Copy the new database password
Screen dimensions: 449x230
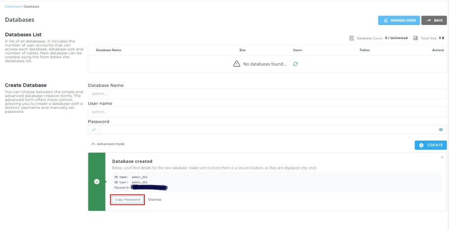click(127, 199)
